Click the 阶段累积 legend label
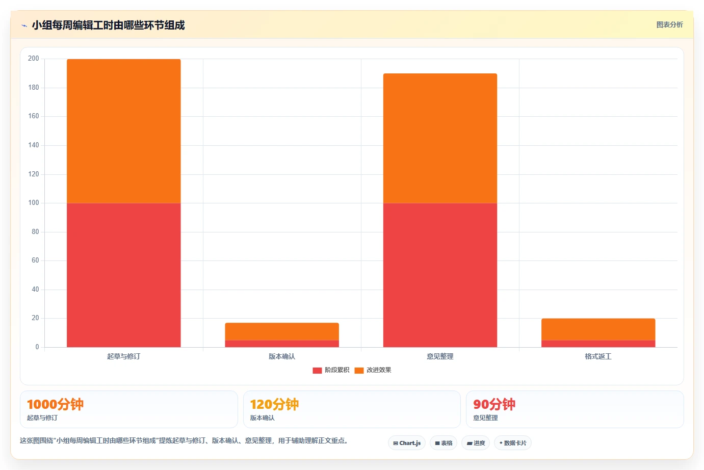 [x=337, y=370]
